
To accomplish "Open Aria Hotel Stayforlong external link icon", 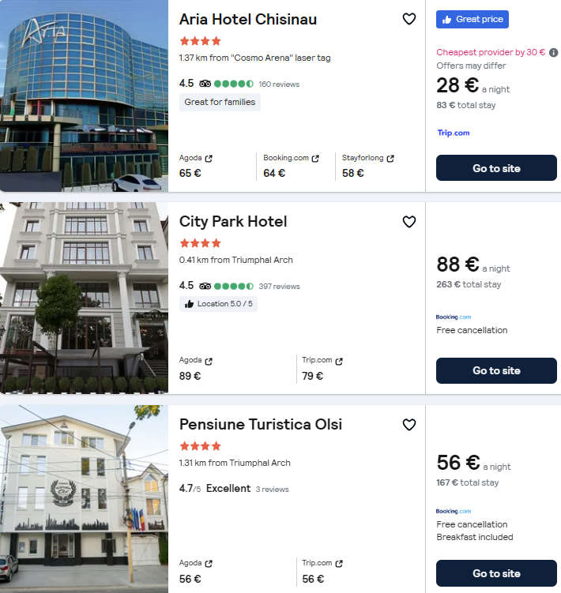I will 390,159.
